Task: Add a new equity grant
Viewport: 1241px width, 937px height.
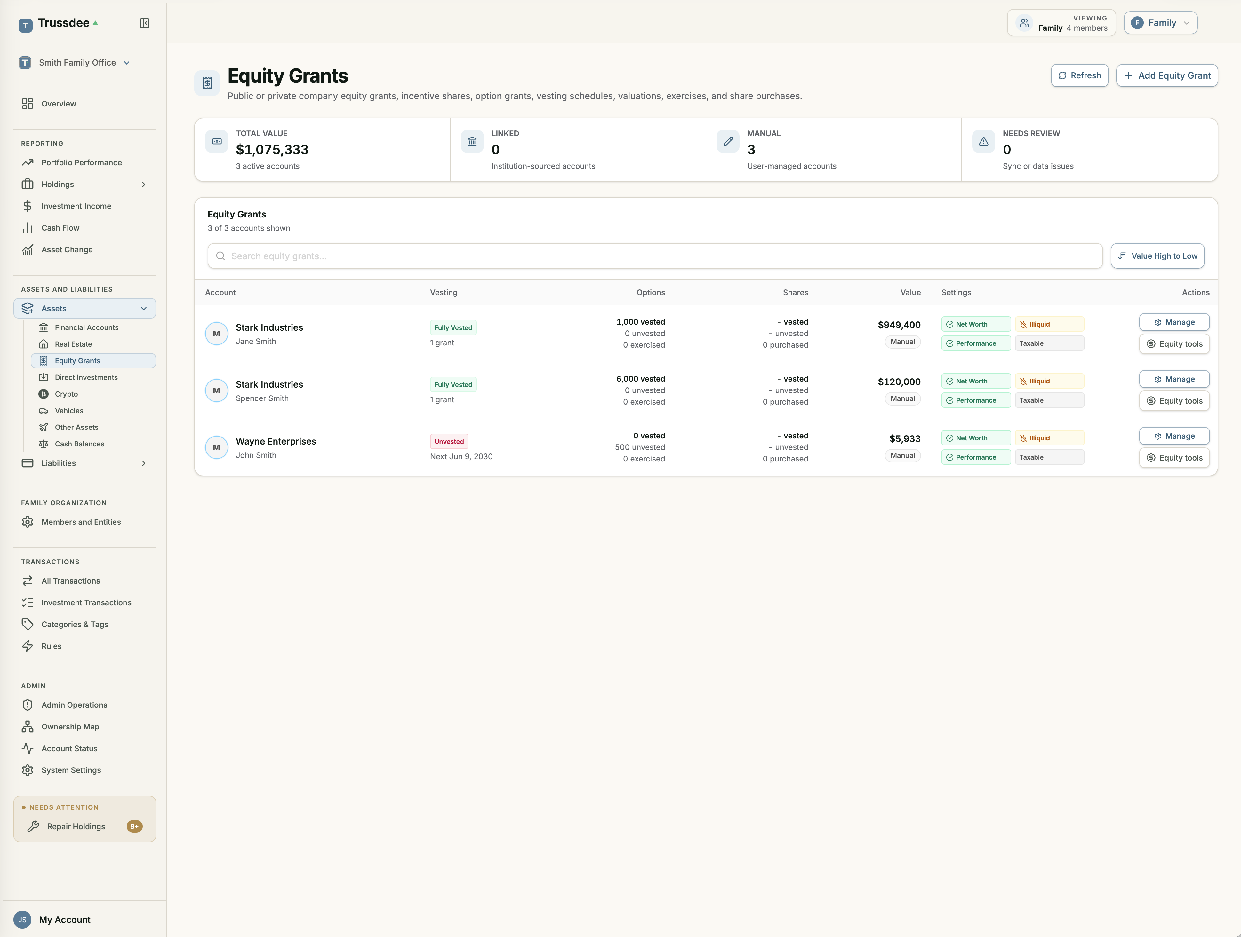Action: tap(1167, 76)
